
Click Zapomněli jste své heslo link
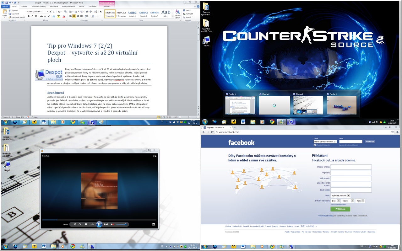click(x=349, y=145)
